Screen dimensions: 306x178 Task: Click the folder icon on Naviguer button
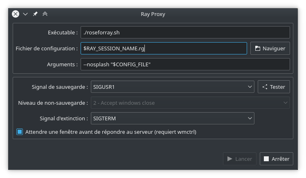pos(258,48)
